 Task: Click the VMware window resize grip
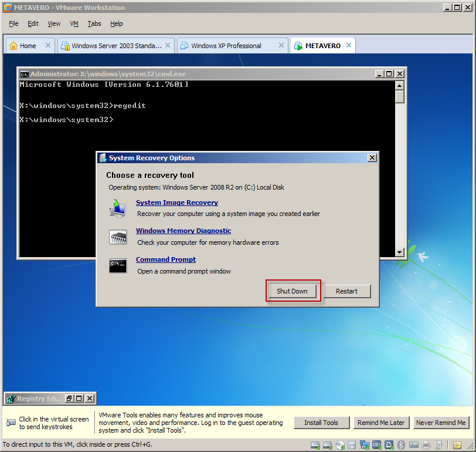pyautogui.click(x=470, y=446)
